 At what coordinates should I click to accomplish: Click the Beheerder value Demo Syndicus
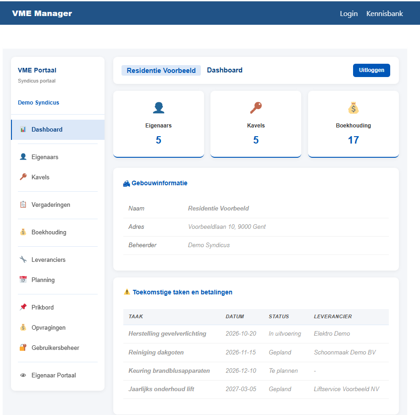click(x=209, y=245)
